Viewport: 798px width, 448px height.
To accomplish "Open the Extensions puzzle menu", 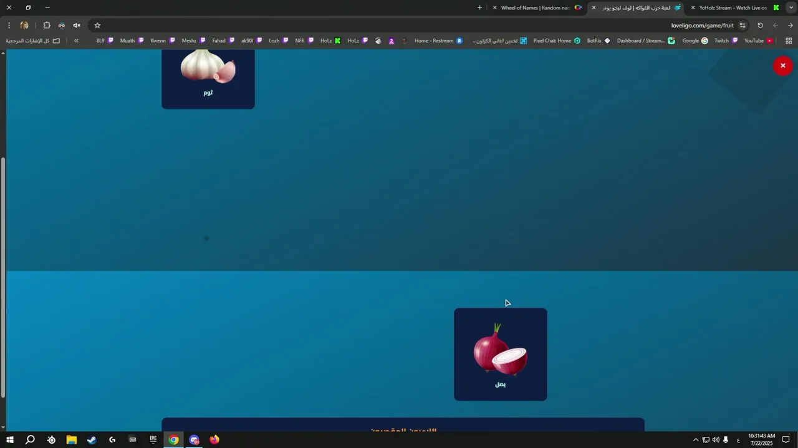I will point(47,26).
